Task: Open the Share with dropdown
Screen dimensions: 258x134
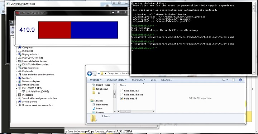Action: (x=139, y=80)
